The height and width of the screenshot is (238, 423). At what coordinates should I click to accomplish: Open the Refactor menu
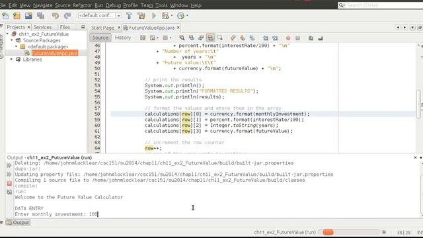pyautogui.click(x=82, y=5)
